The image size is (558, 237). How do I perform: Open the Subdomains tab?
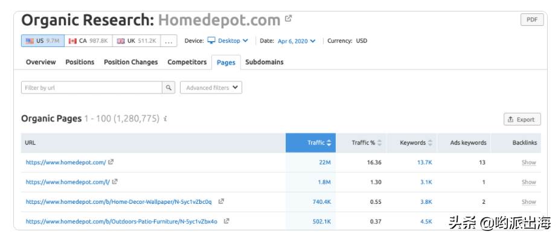click(x=265, y=62)
